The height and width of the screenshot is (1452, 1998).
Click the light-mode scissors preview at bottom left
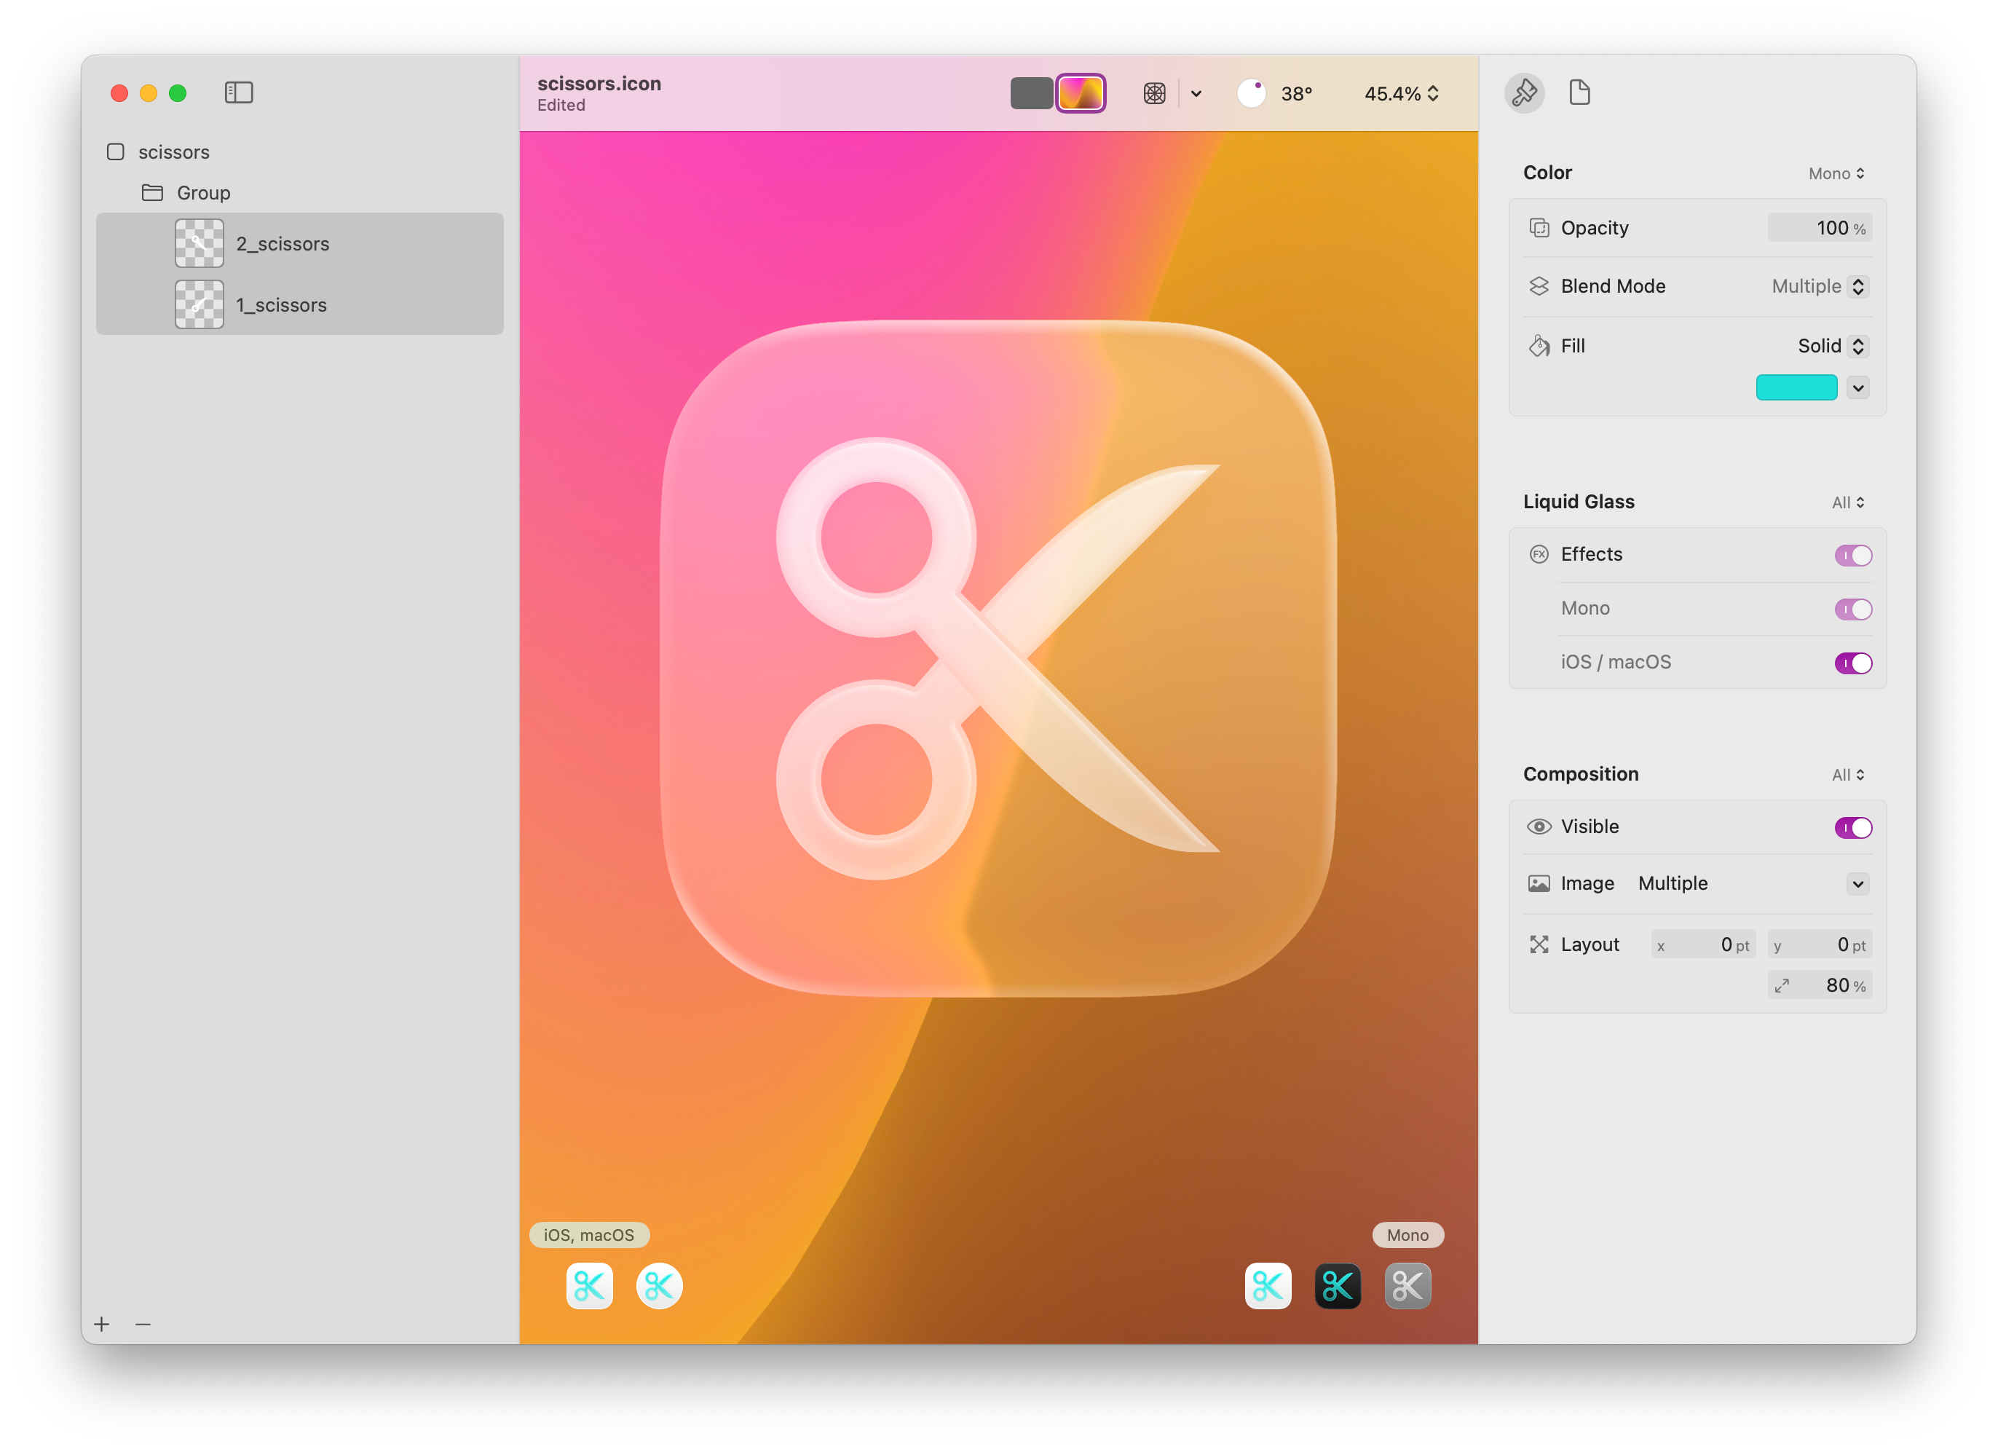(x=588, y=1287)
